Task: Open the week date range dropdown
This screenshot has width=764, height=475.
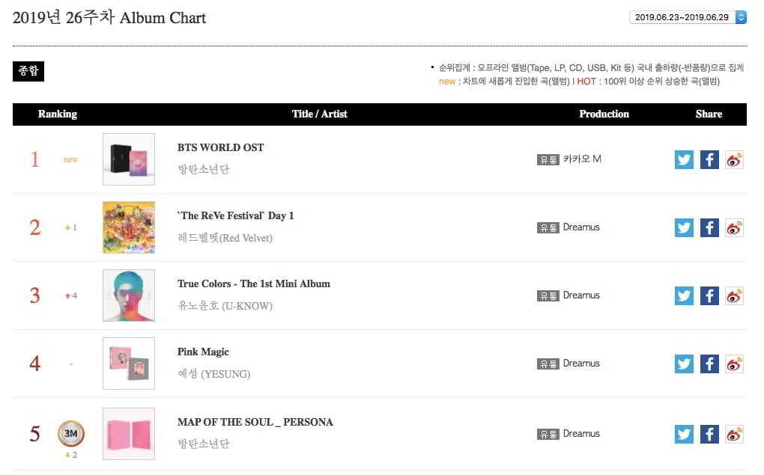Action: (x=688, y=17)
